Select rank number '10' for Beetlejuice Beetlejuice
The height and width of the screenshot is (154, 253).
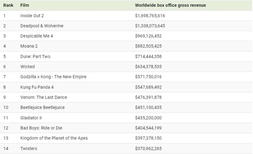pos(6,108)
